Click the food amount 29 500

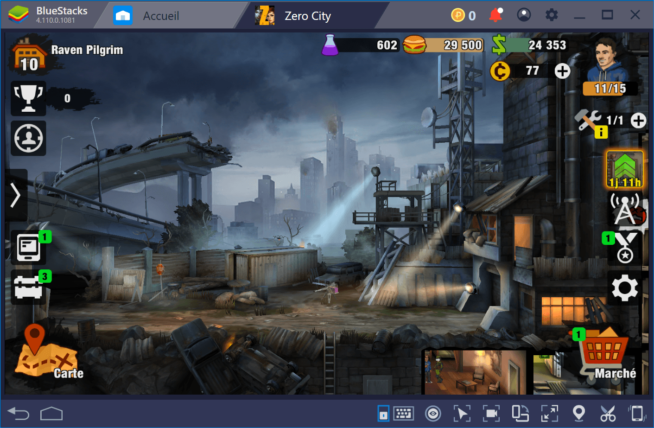pyautogui.click(x=463, y=45)
